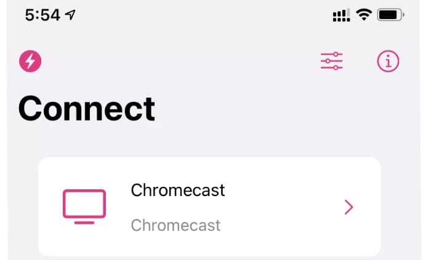Click the top slider line of settings icon

pyautogui.click(x=331, y=54)
